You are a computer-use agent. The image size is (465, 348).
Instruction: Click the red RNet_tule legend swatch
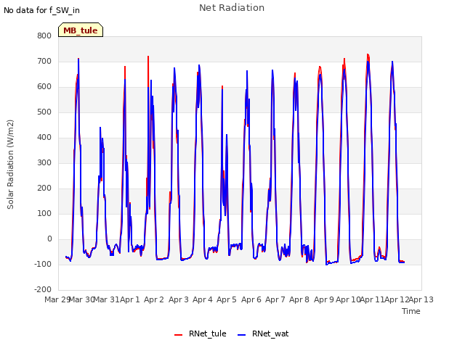click(178, 335)
